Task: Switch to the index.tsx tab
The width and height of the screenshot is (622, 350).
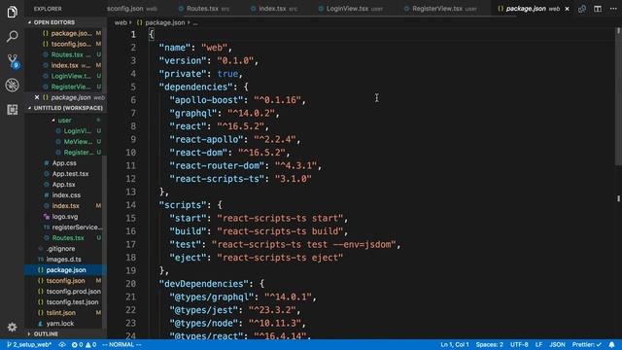Action: pos(274,9)
